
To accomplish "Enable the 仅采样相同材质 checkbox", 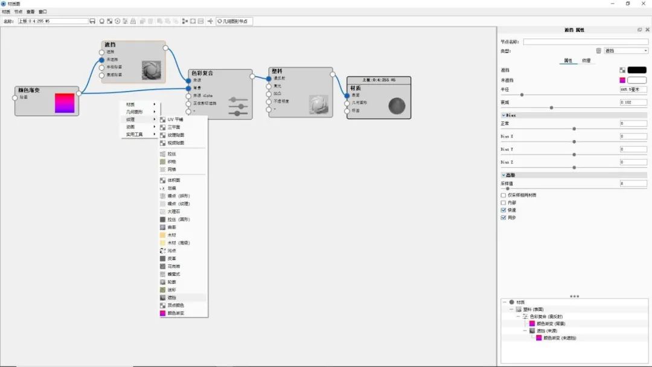I will (504, 195).
